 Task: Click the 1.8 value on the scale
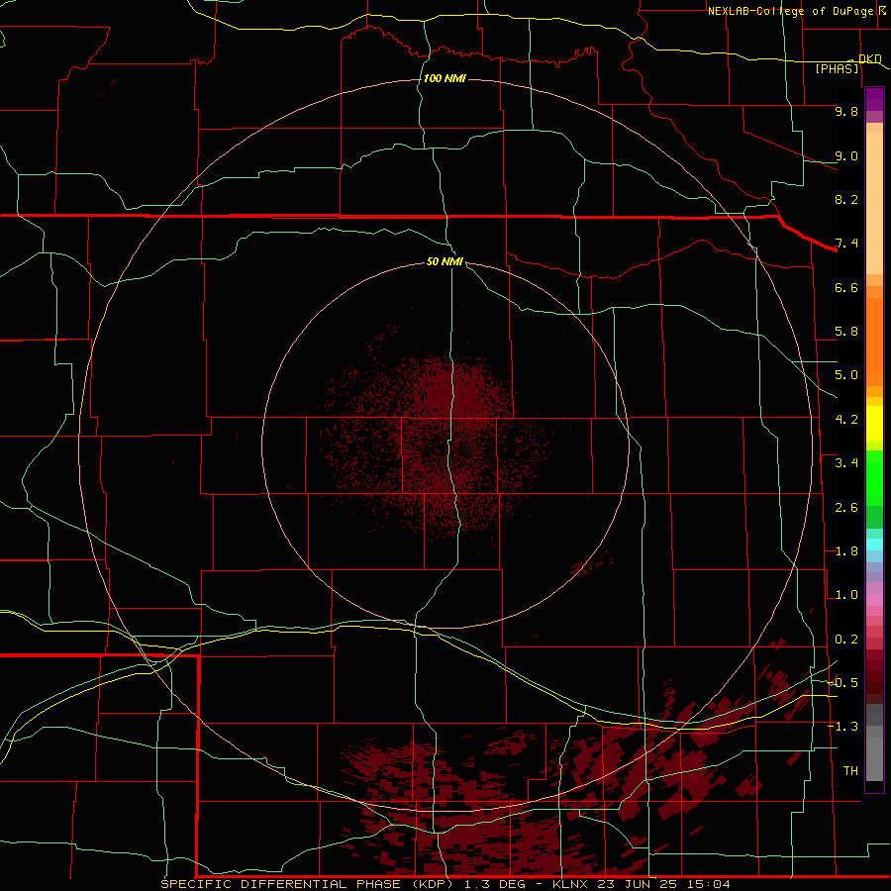point(846,551)
